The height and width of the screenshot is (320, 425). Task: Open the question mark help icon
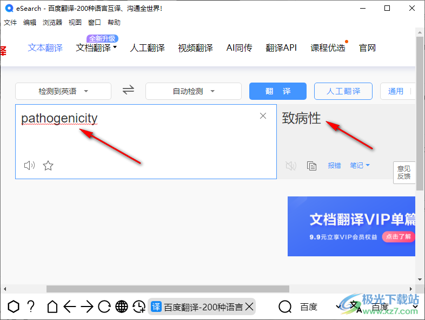[x=31, y=307]
